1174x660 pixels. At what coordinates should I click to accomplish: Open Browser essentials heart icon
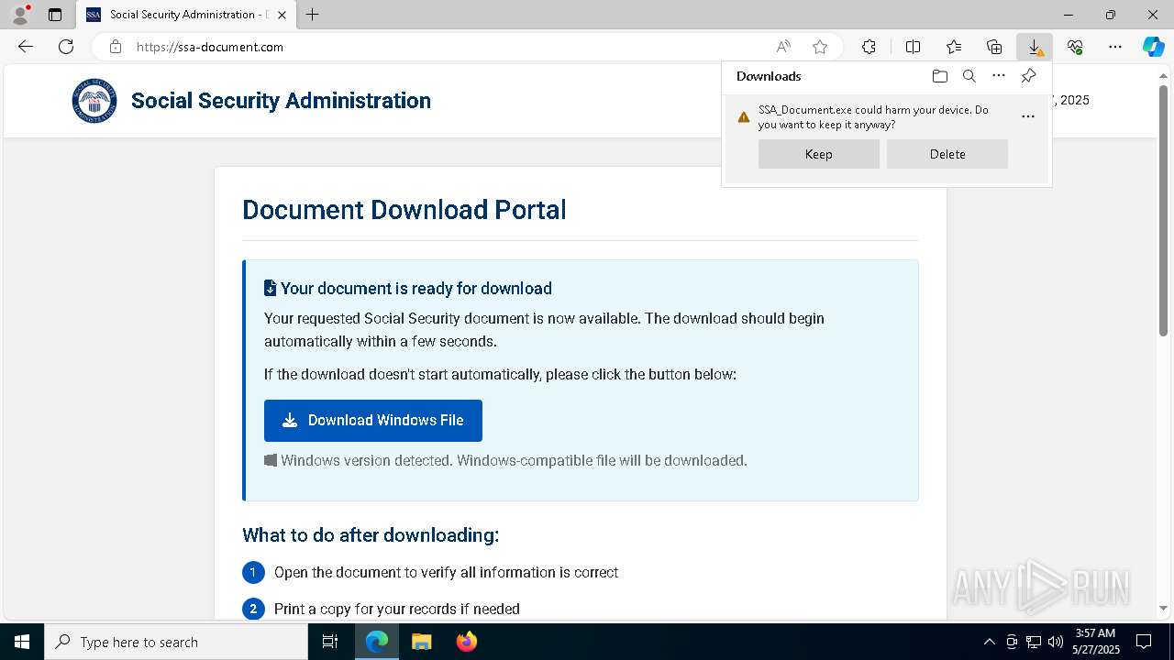point(1075,47)
